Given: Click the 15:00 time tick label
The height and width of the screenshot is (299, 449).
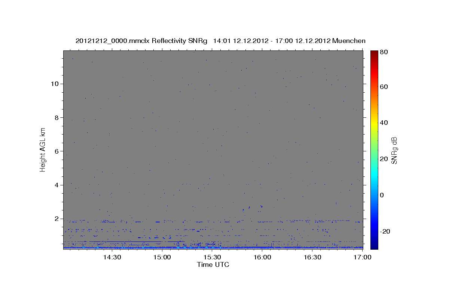Looking at the screenshot, I should coord(162,258).
